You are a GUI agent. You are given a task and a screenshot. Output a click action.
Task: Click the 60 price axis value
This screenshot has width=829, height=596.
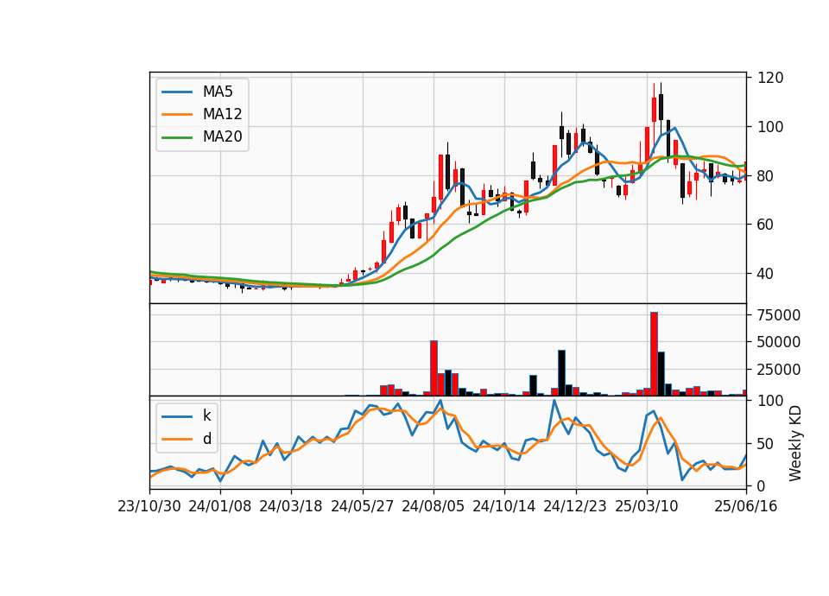tap(766, 225)
